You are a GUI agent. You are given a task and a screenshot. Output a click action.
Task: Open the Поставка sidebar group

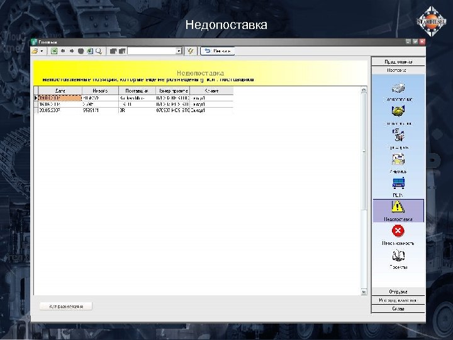point(398,71)
